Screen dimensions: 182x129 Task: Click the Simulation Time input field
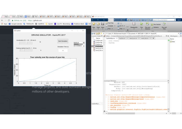tap(63, 51)
